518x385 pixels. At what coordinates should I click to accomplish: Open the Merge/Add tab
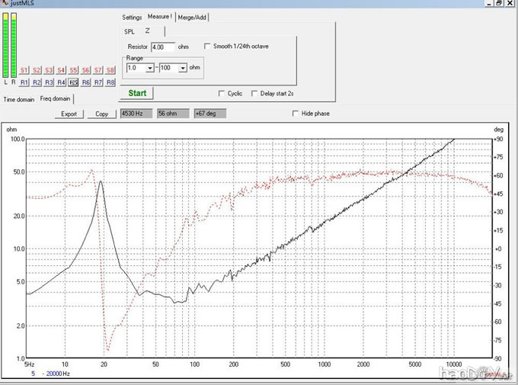191,17
